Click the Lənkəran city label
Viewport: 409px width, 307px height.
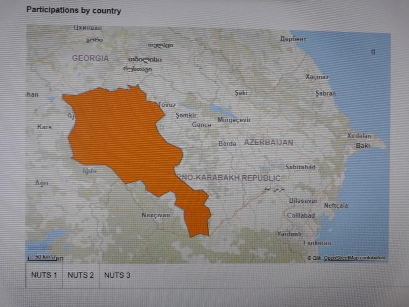point(317,243)
